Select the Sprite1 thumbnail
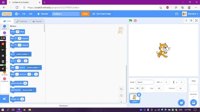This screenshot has width=200, height=112. pos(135,98)
